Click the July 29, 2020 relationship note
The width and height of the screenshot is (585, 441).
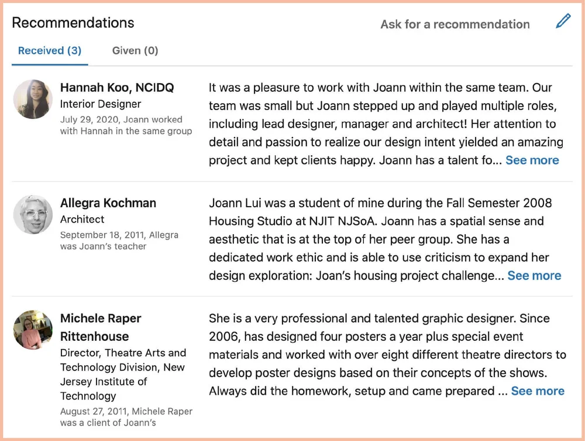(x=126, y=125)
